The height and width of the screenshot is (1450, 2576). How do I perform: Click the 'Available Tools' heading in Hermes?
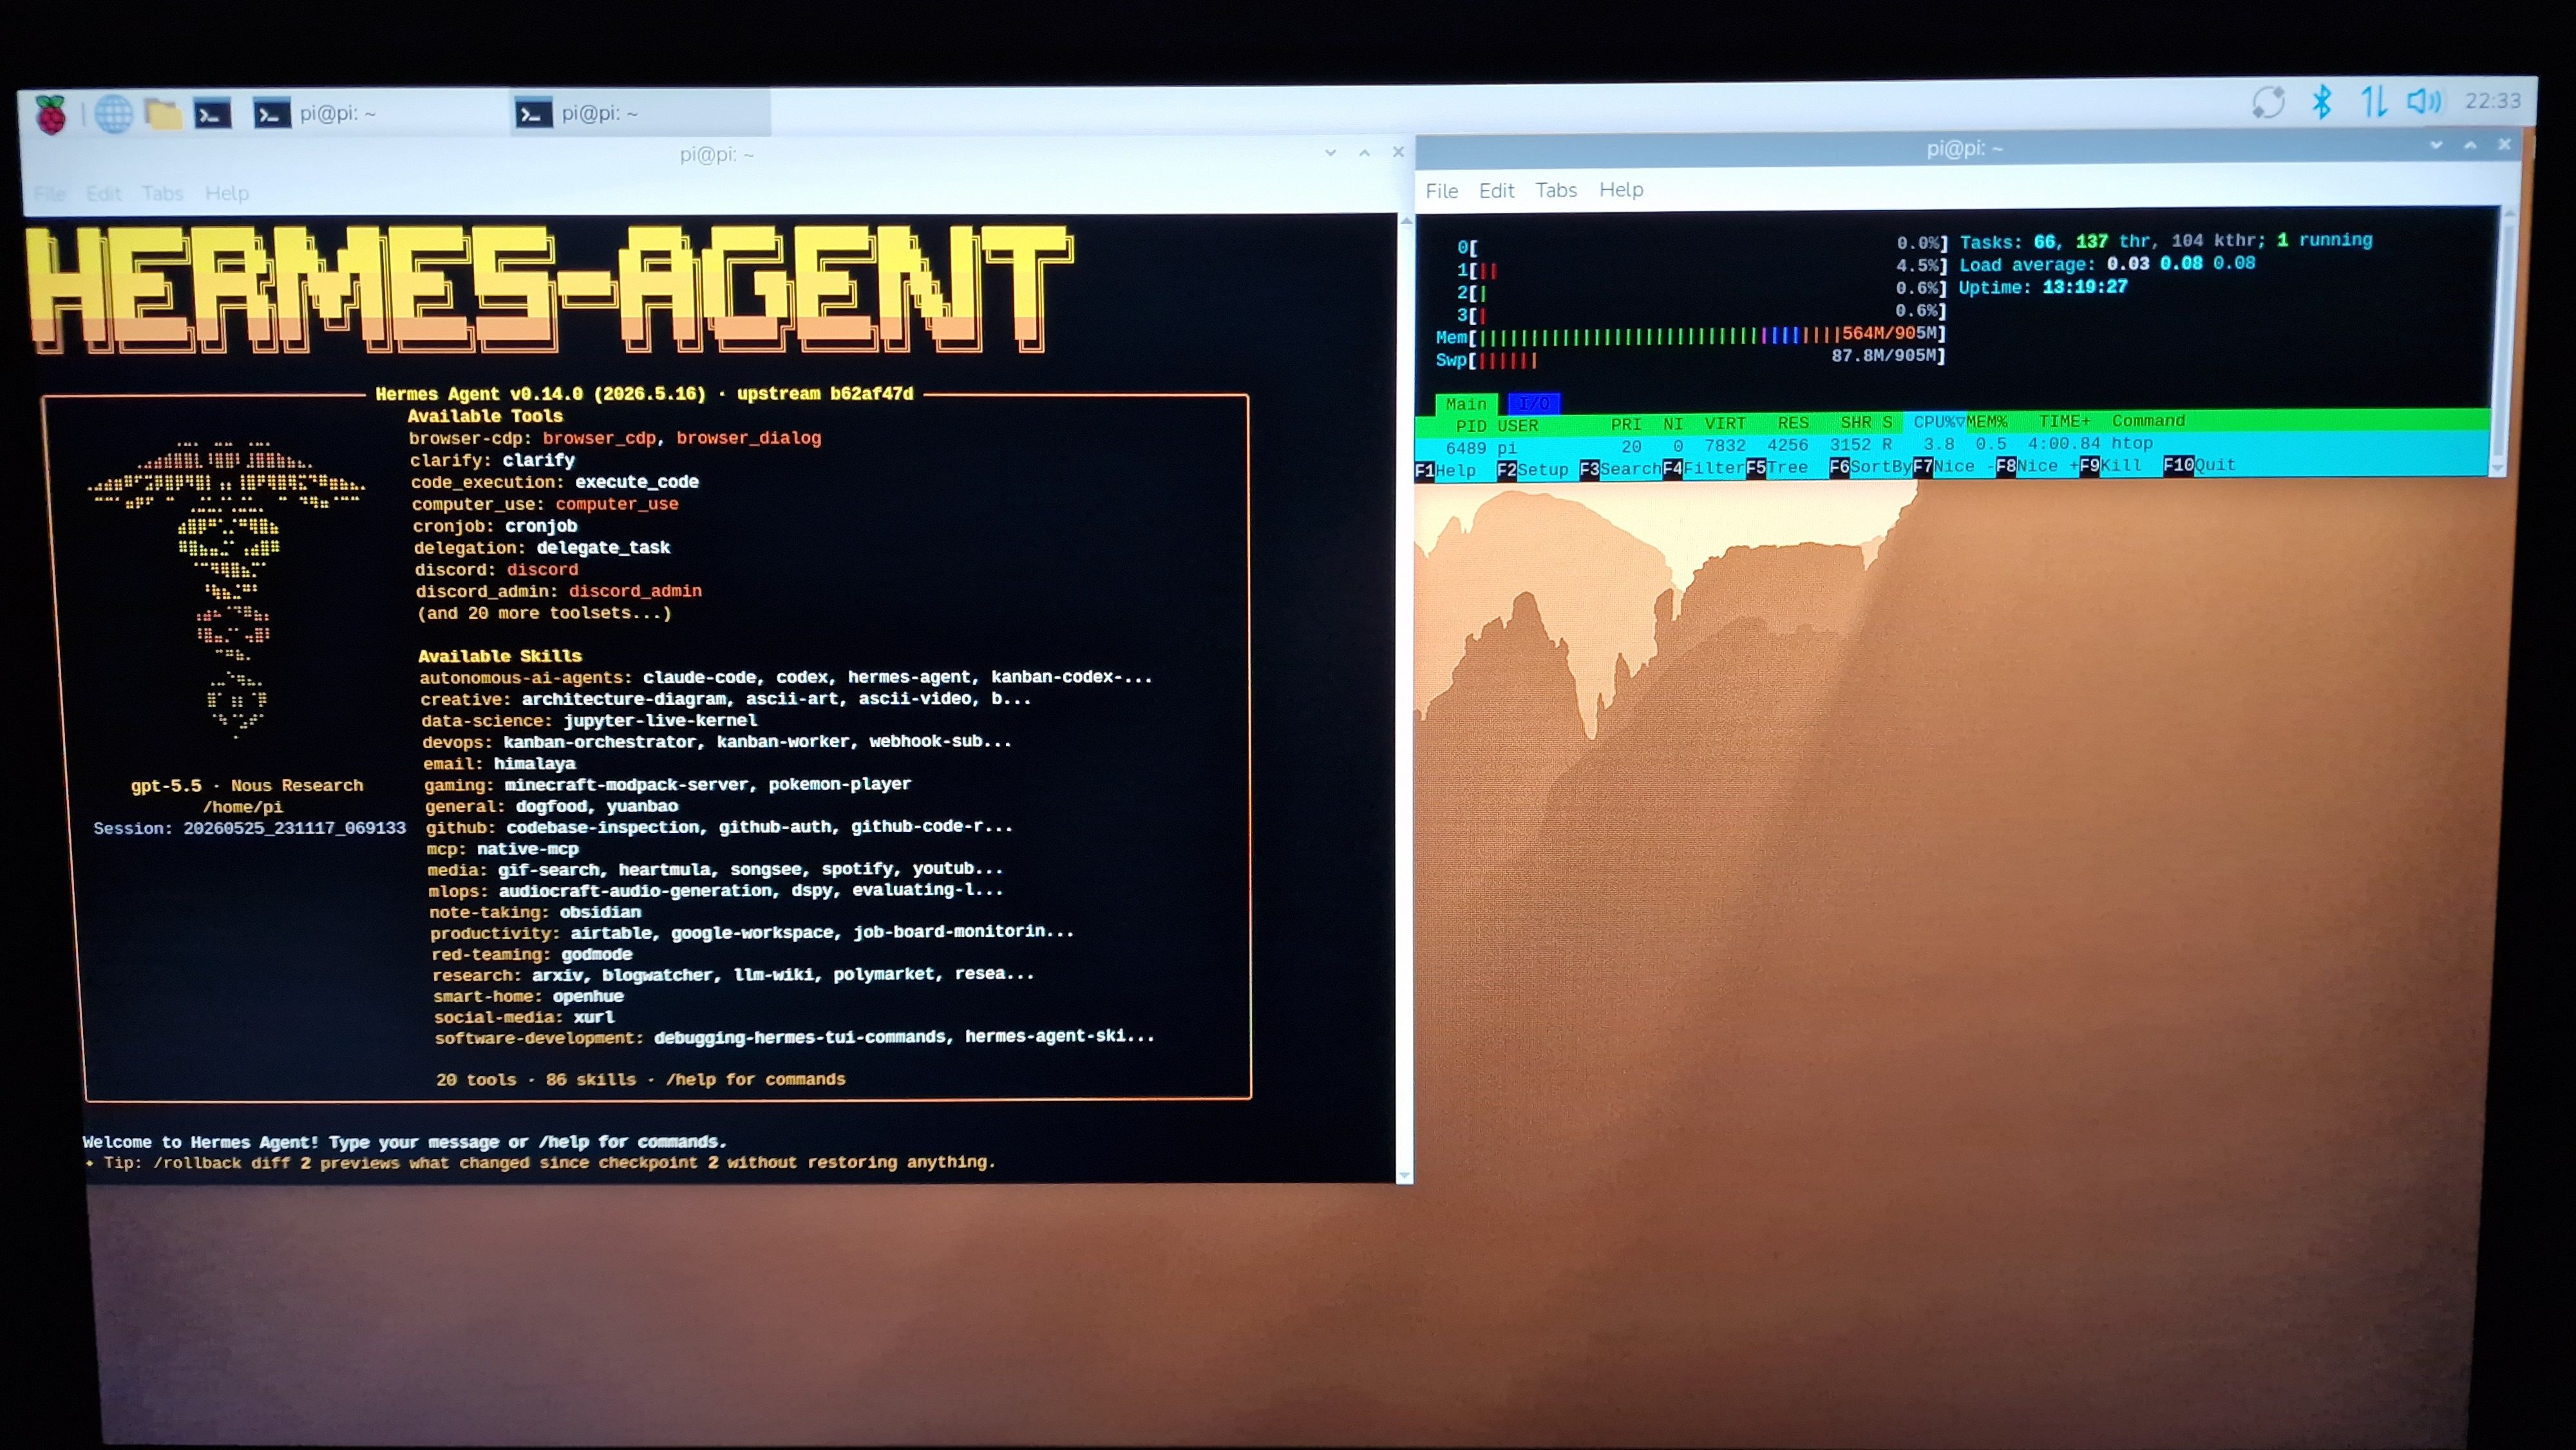click(x=485, y=416)
